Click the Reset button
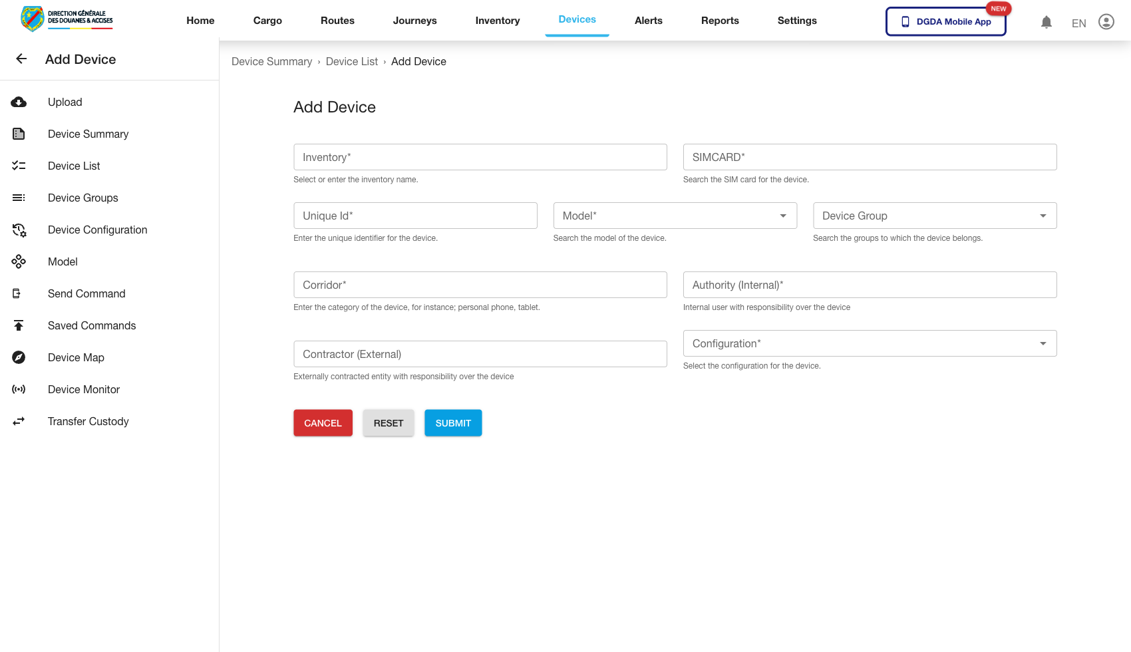Screen dimensions: 1131x652 (388, 423)
